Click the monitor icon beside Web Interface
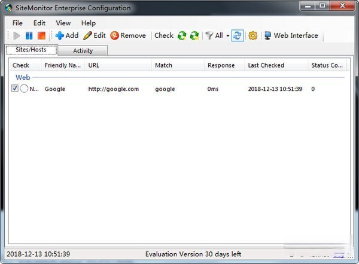This screenshot has height=264, width=359. (x=267, y=35)
